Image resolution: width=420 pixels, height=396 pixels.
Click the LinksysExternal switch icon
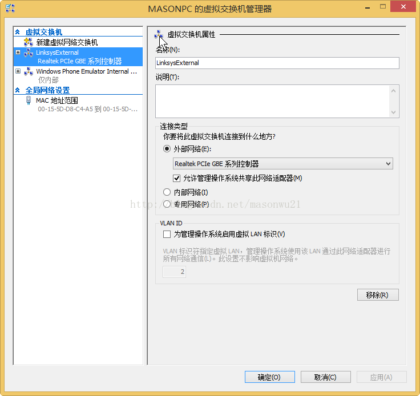point(29,52)
